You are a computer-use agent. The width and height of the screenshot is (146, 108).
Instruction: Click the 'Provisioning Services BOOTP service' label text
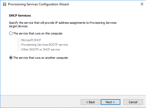point(44,45)
